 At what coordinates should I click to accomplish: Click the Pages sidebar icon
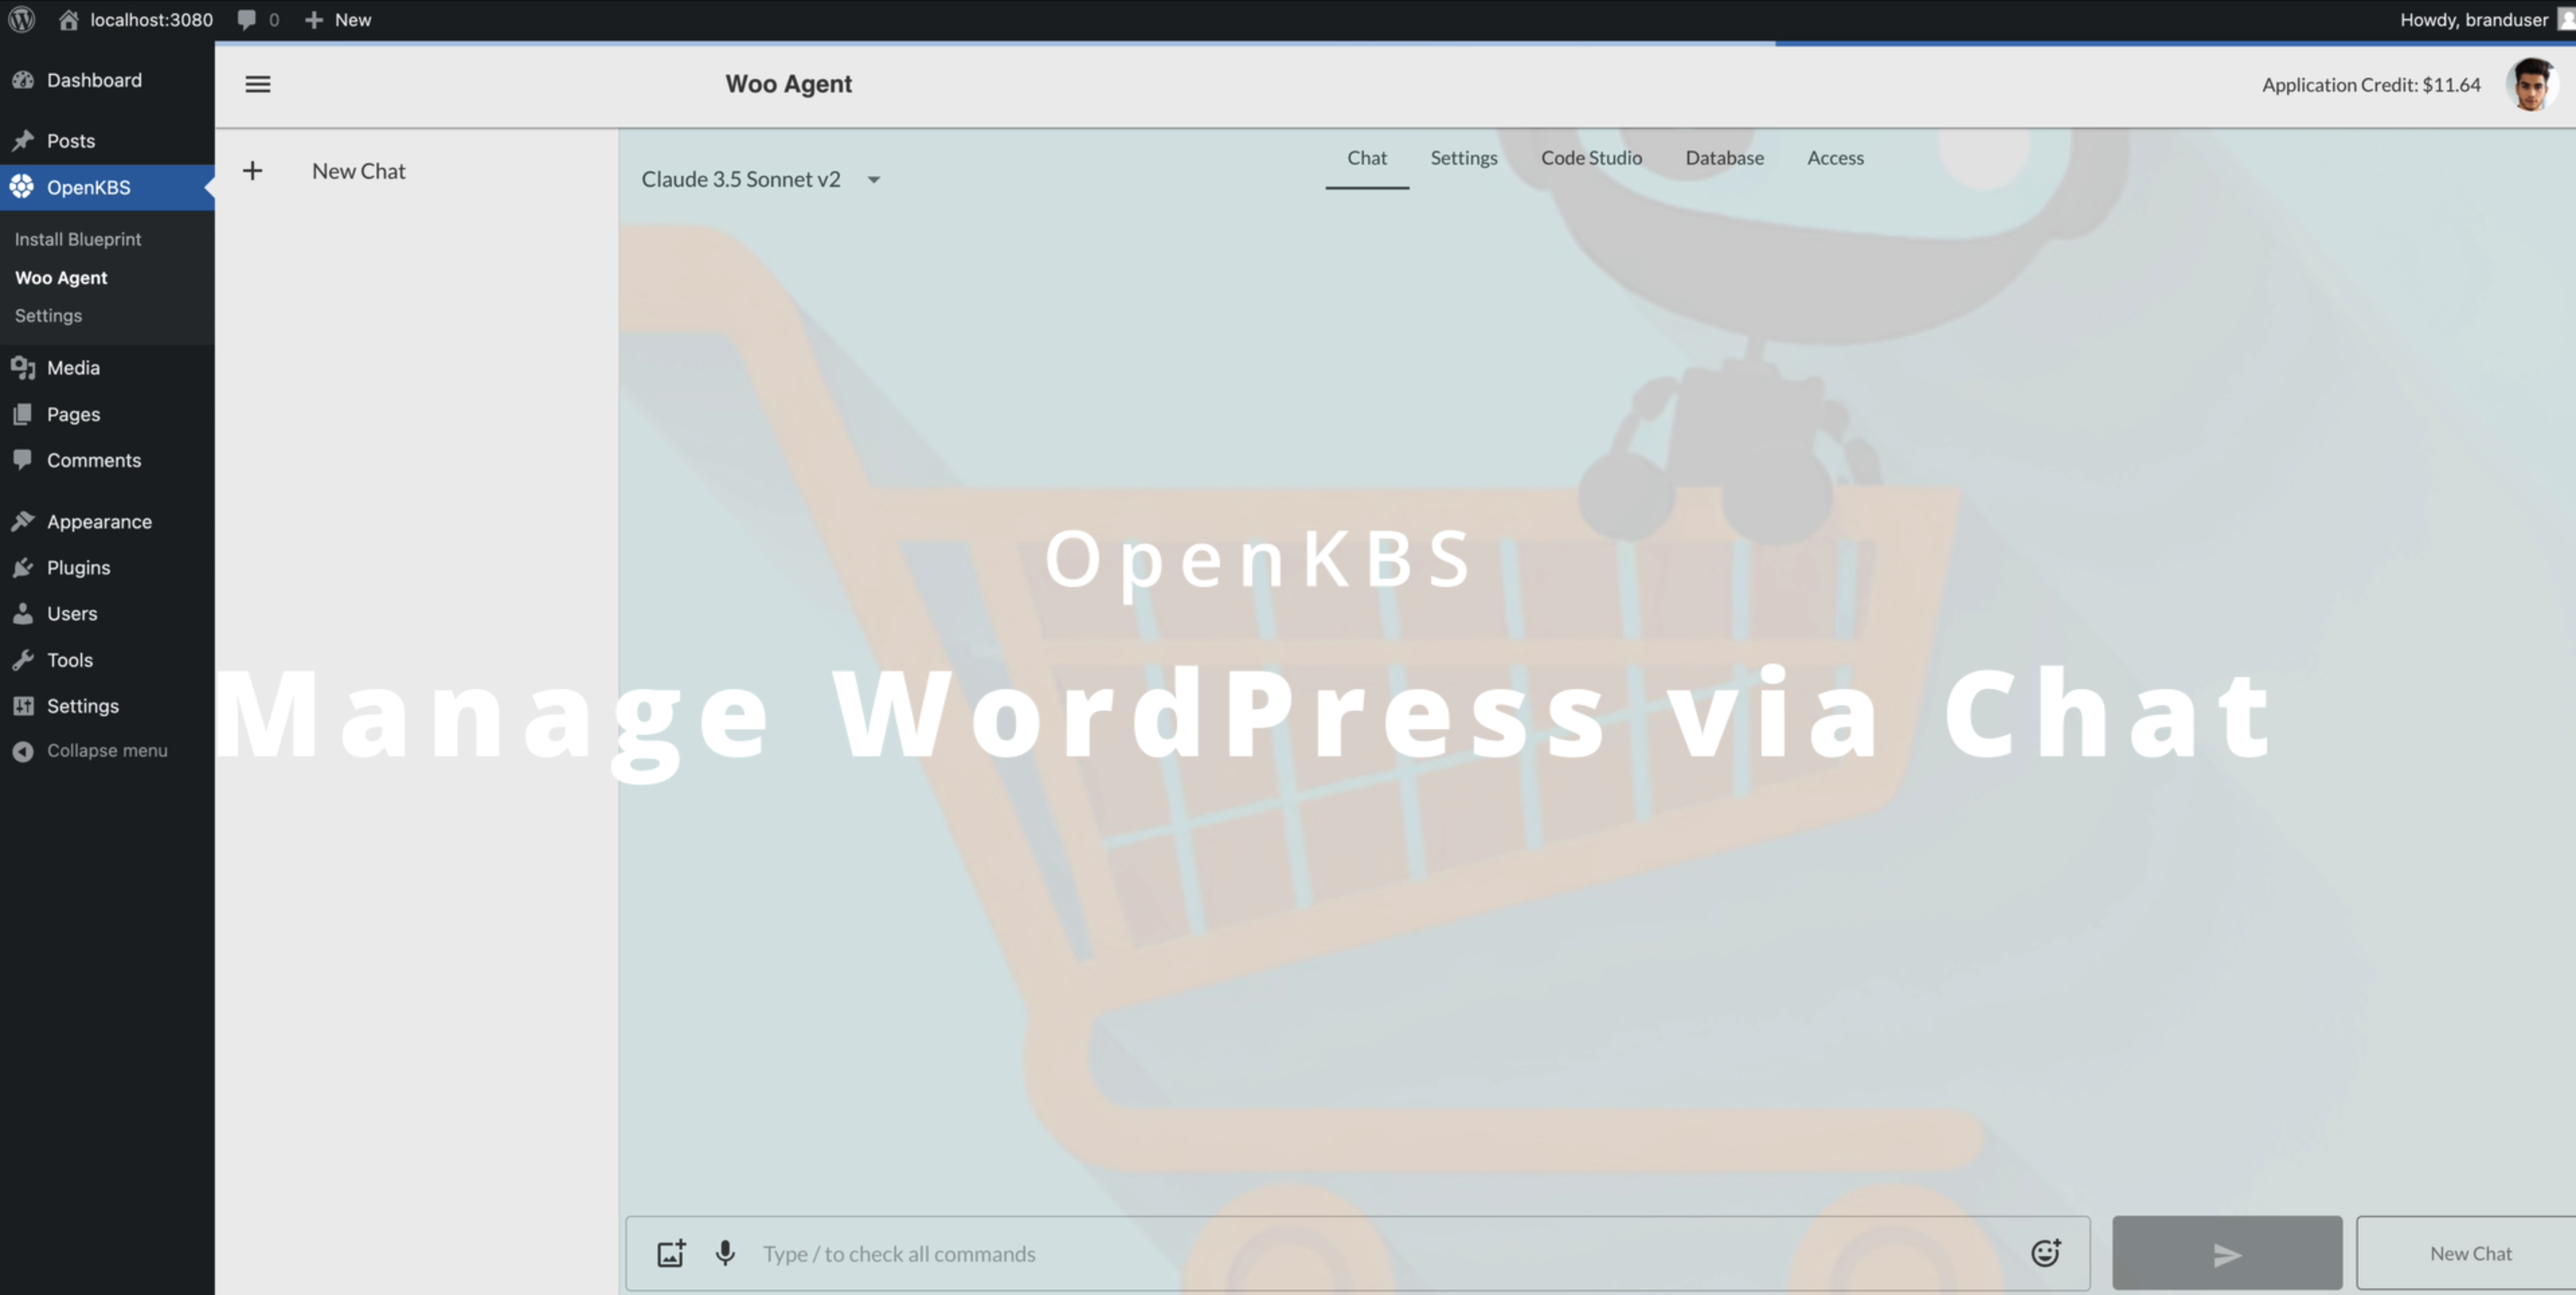tap(22, 414)
